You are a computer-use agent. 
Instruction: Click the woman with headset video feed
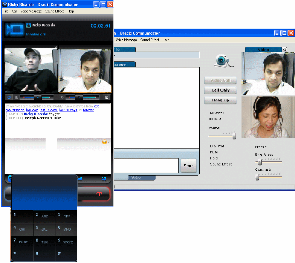coord(268,117)
